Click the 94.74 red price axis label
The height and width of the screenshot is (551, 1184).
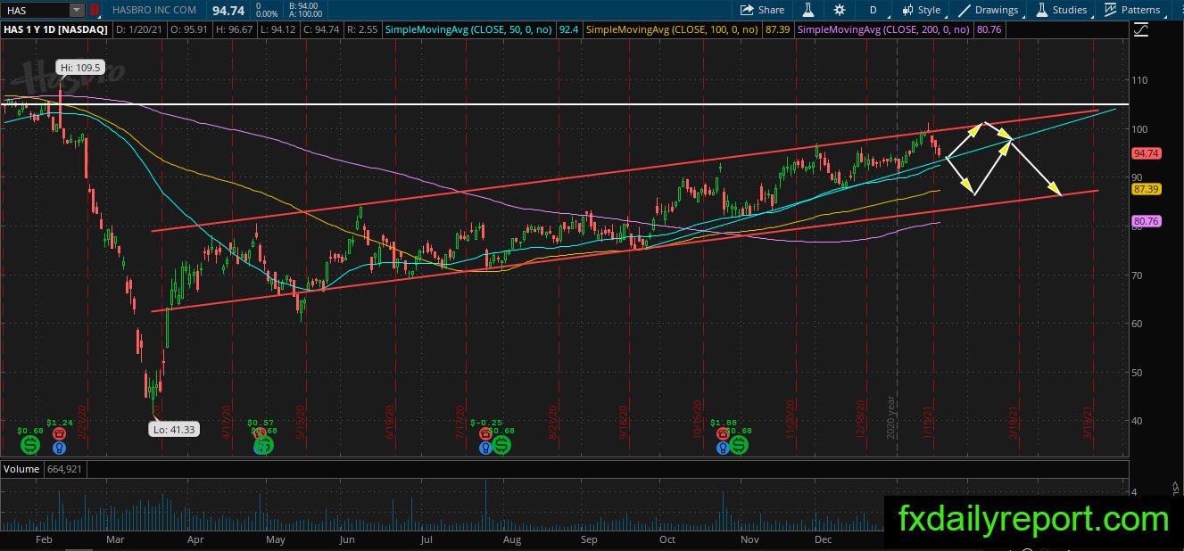tap(1145, 153)
